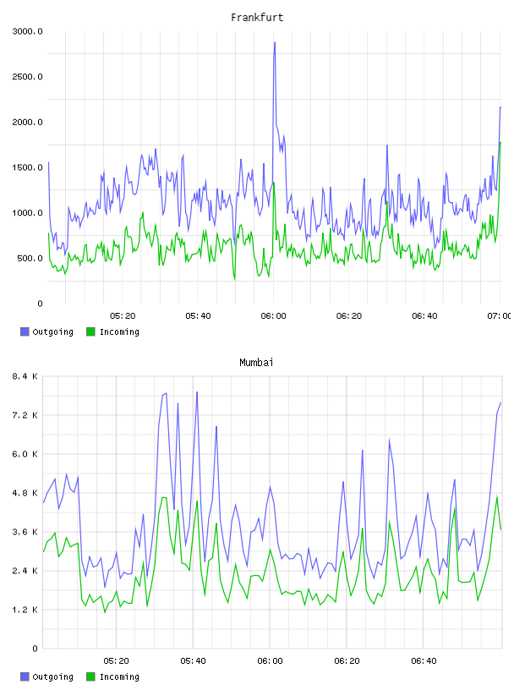Click the 05:20 time label on Mumbai chart
The height and width of the screenshot is (690, 514).
click(x=116, y=660)
